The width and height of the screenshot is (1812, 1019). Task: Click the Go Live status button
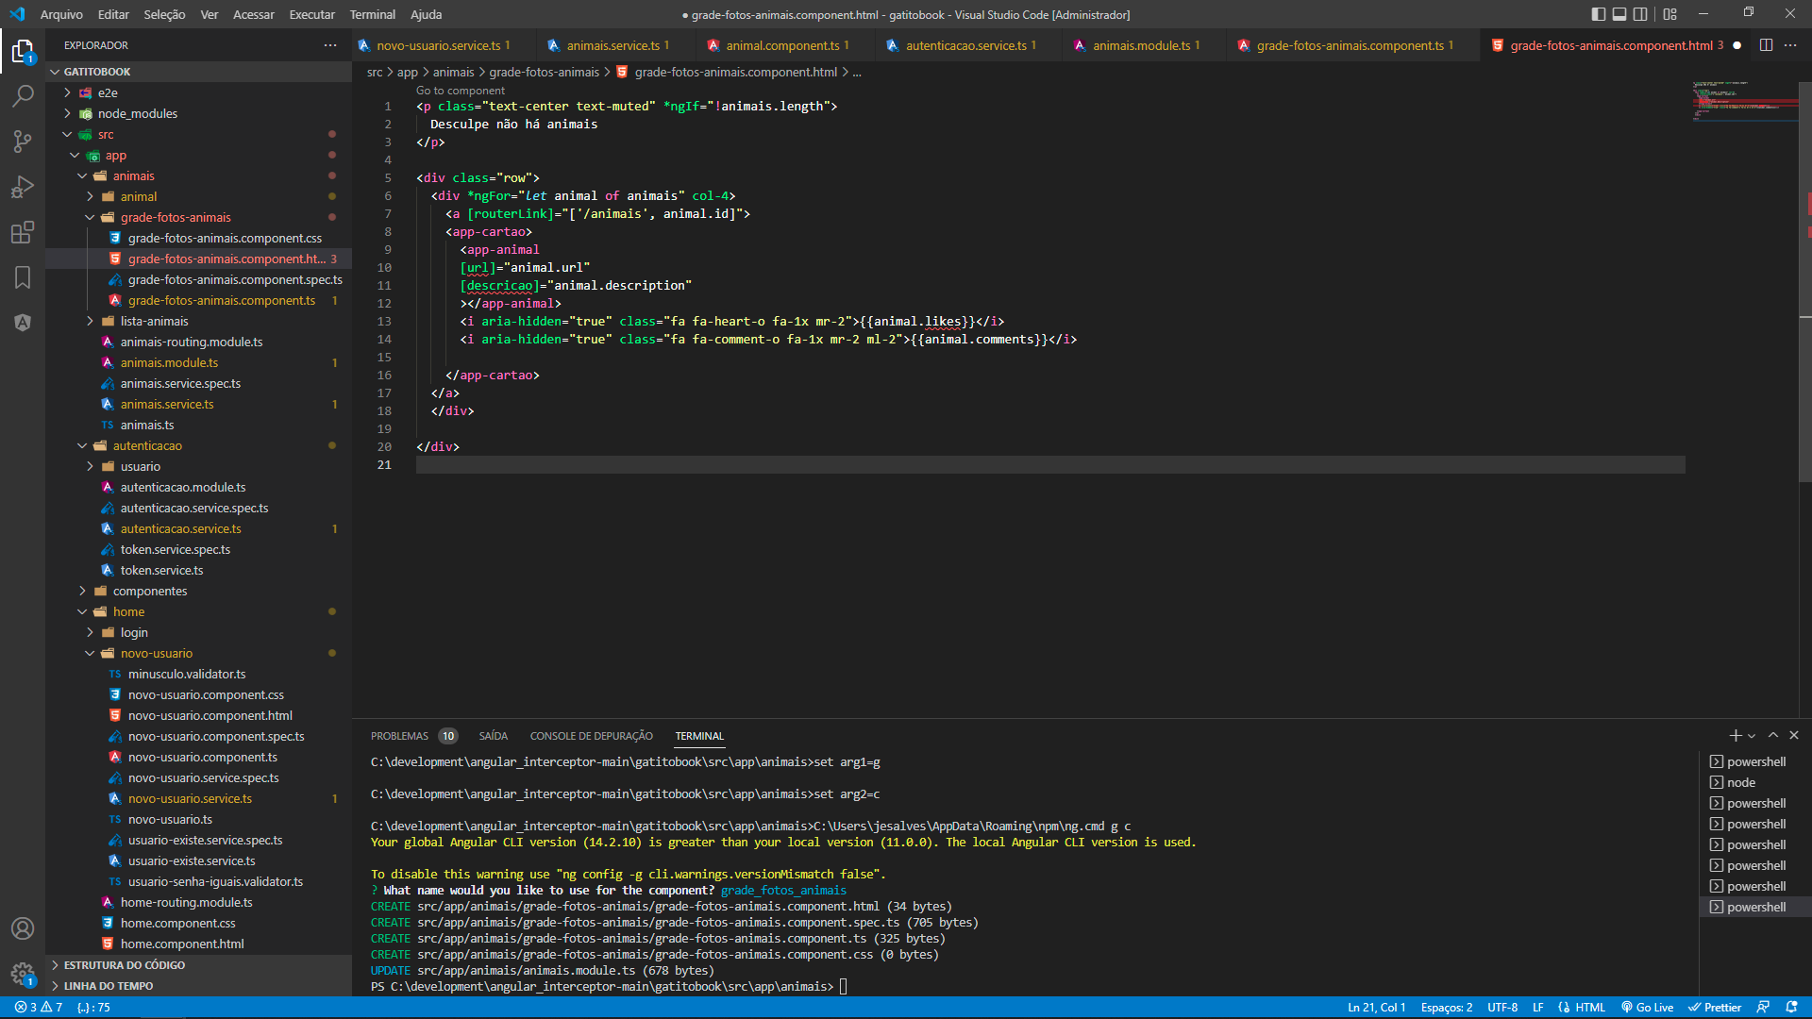(1647, 1008)
